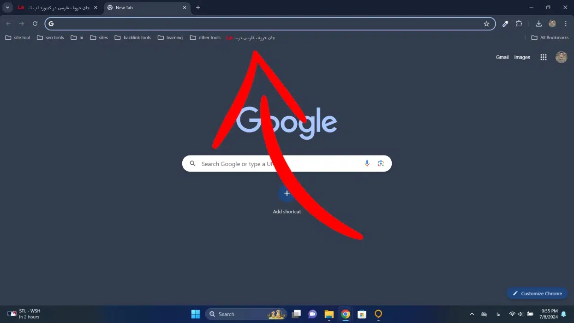This screenshot has width=574, height=323.
Task: Click the eyedropper extension icon in toolbar
Action: (505, 24)
